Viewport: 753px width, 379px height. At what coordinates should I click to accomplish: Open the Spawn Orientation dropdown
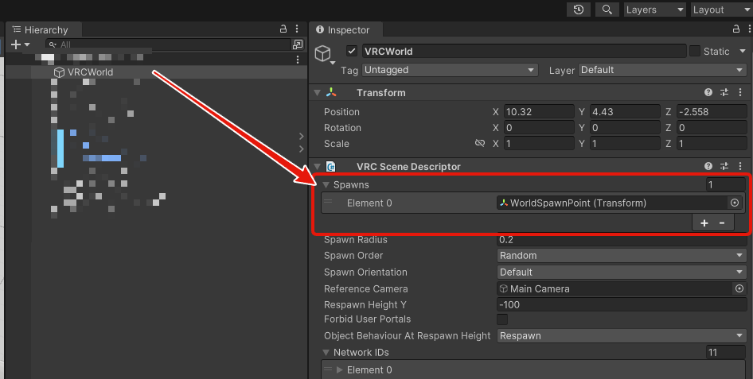pyautogui.click(x=622, y=273)
